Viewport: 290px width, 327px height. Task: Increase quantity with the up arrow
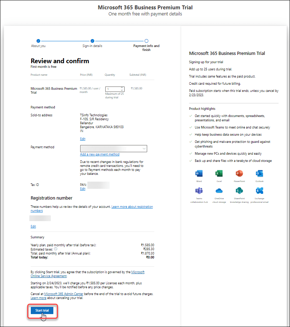[122, 88]
